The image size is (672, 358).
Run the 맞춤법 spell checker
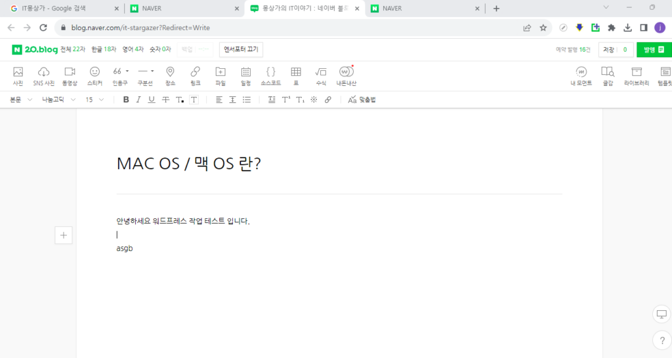362,100
